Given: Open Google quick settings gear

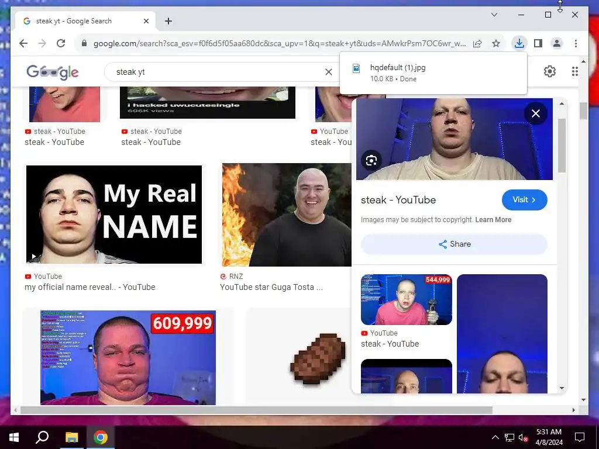Looking at the screenshot, I should (x=550, y=71).
